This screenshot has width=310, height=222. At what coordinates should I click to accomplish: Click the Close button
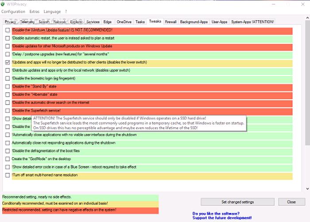pyautogui.click(x=291, y=202)
